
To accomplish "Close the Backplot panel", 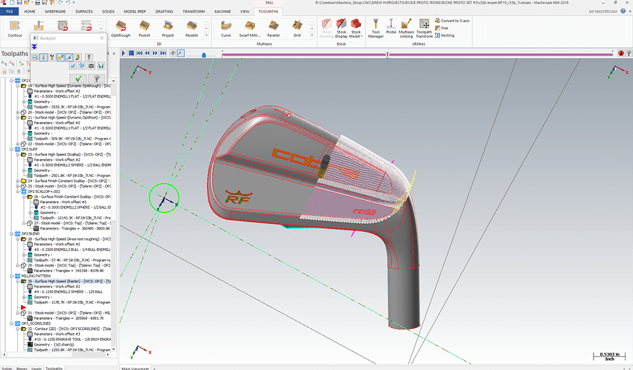I will click(102, 38).
